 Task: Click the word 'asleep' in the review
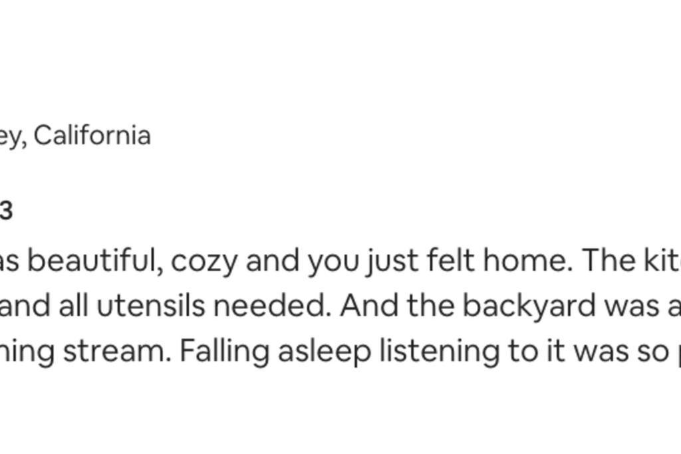[325, 351]
